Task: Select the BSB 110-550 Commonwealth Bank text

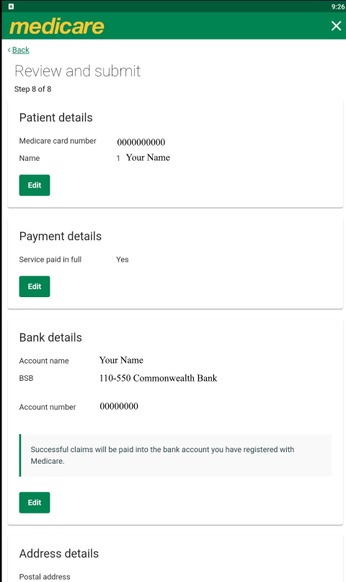Action: tap(159, 378)
